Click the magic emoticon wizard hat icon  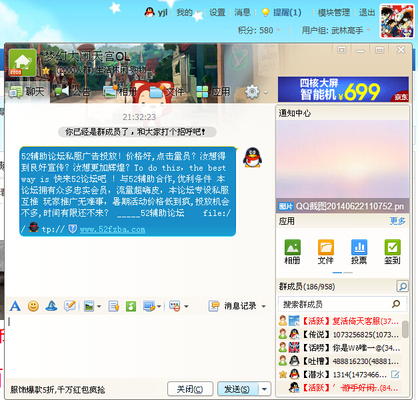[x=51, y=306]
